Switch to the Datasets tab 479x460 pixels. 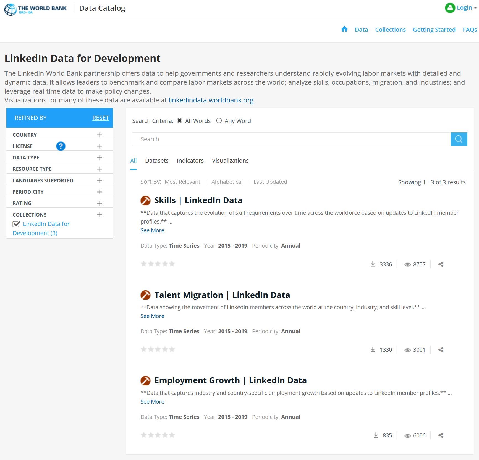pos(156,161)
